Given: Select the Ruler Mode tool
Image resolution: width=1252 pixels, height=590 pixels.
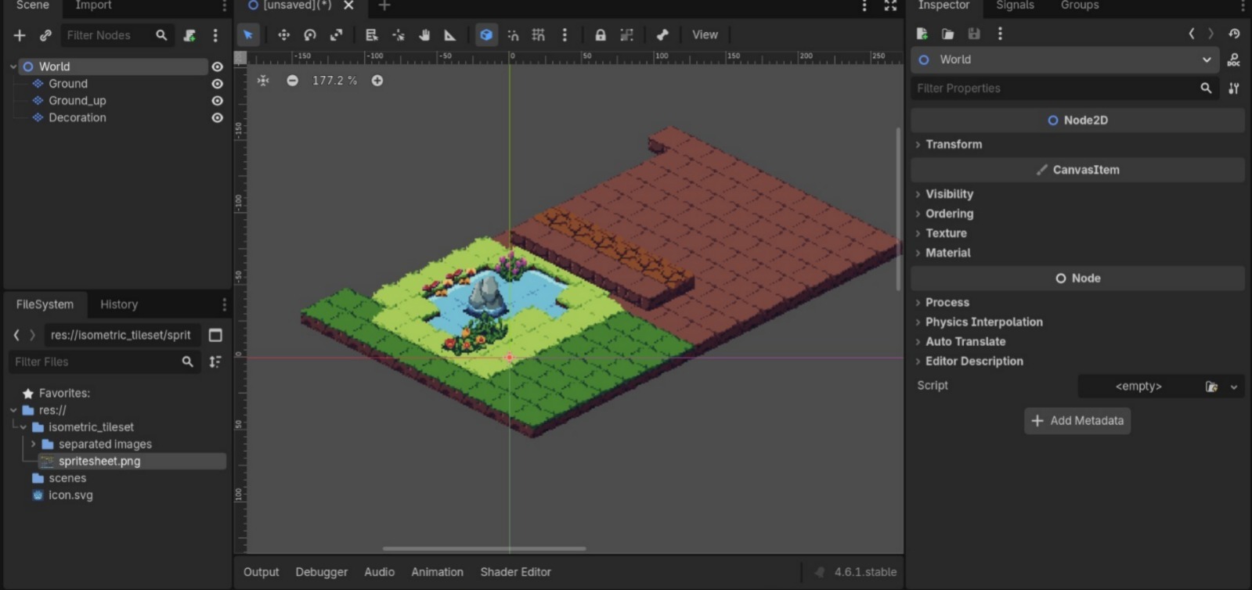Looking at the screenshot, I should point(450,34).
